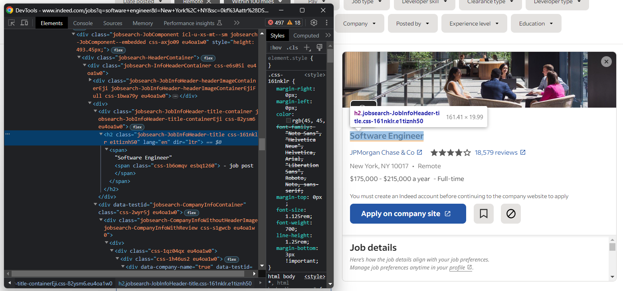Click the new style rule plus icon
Viewport: 623px width, 291px height.
coord(307,47)
